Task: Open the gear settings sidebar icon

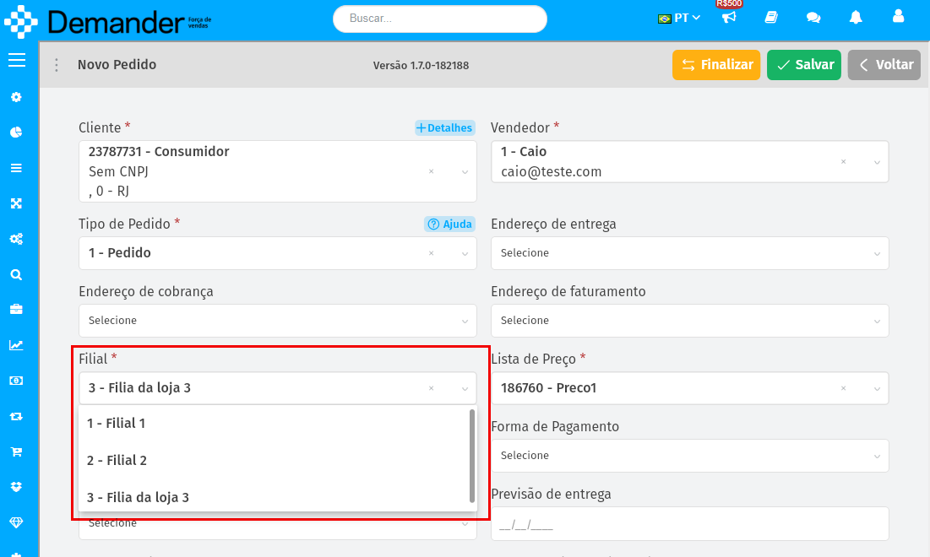Action: (x=17, y=96)
